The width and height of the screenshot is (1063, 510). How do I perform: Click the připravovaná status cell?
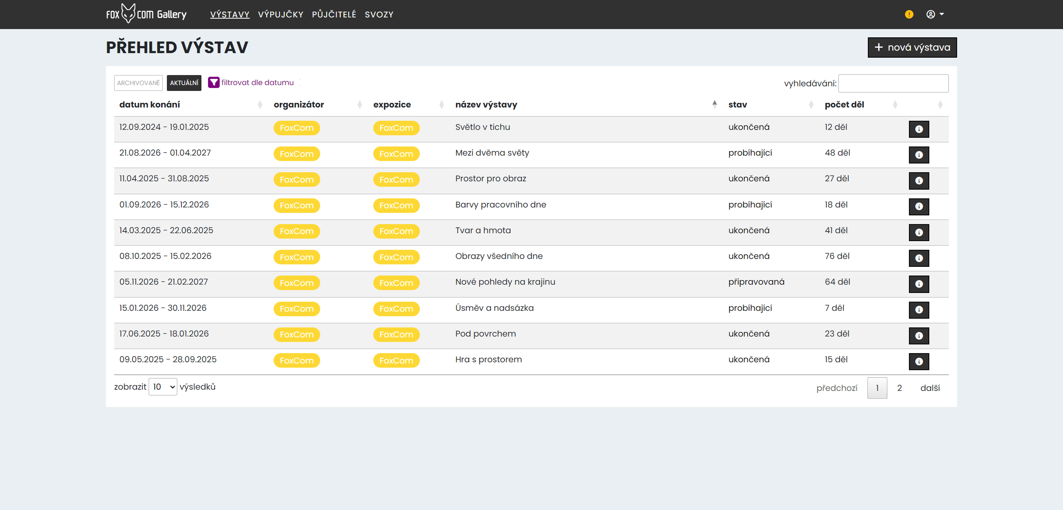click(x=756, y=282)
